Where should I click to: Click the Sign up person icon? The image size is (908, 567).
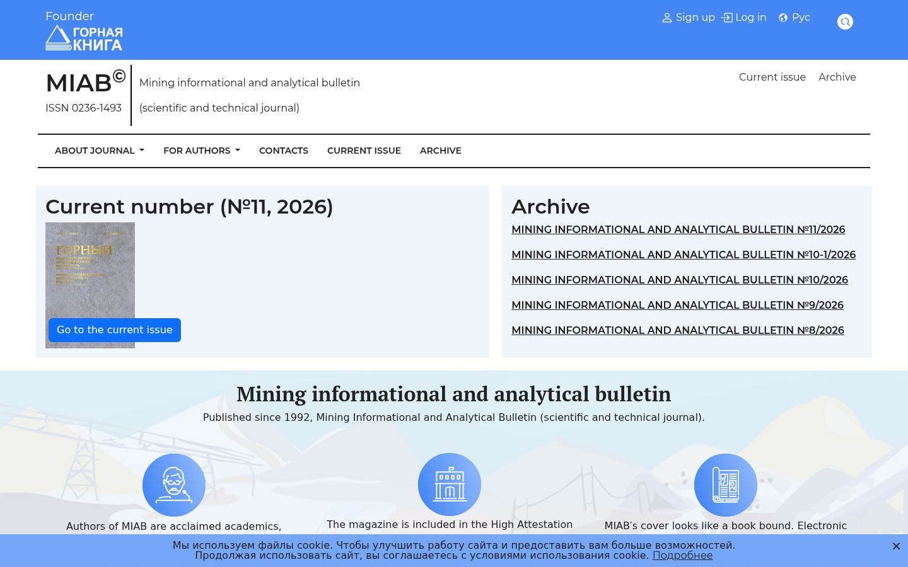pyautogui.click(x=666, y=18)
